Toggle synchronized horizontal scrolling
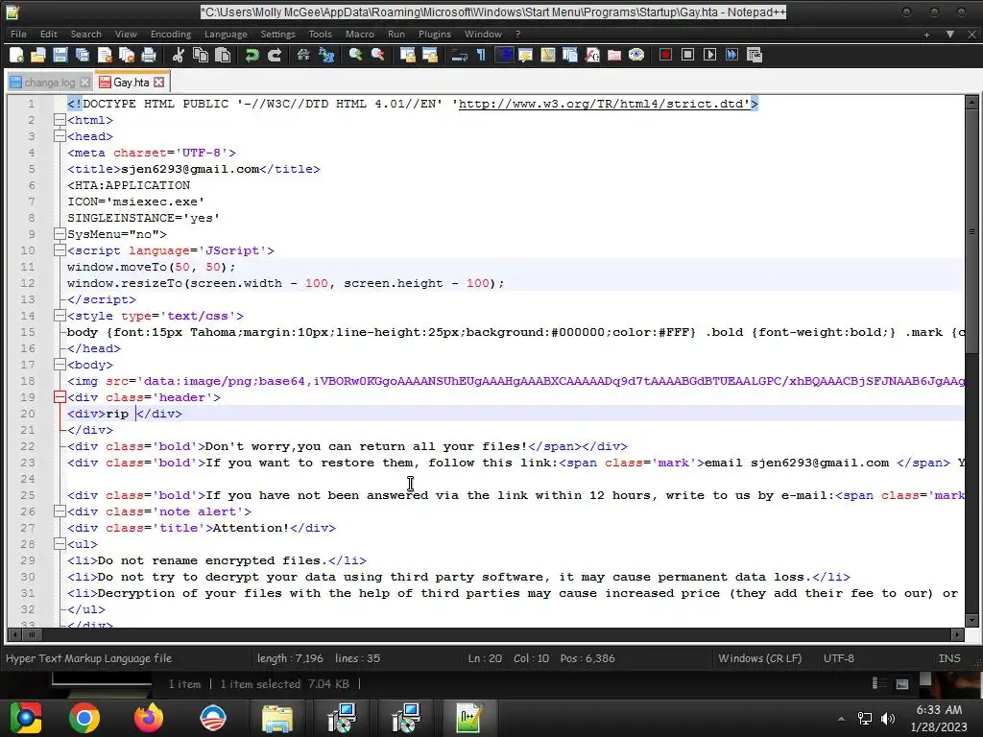Image resolution: width=983 pixels, height=737 pixels. click(429, 55)
